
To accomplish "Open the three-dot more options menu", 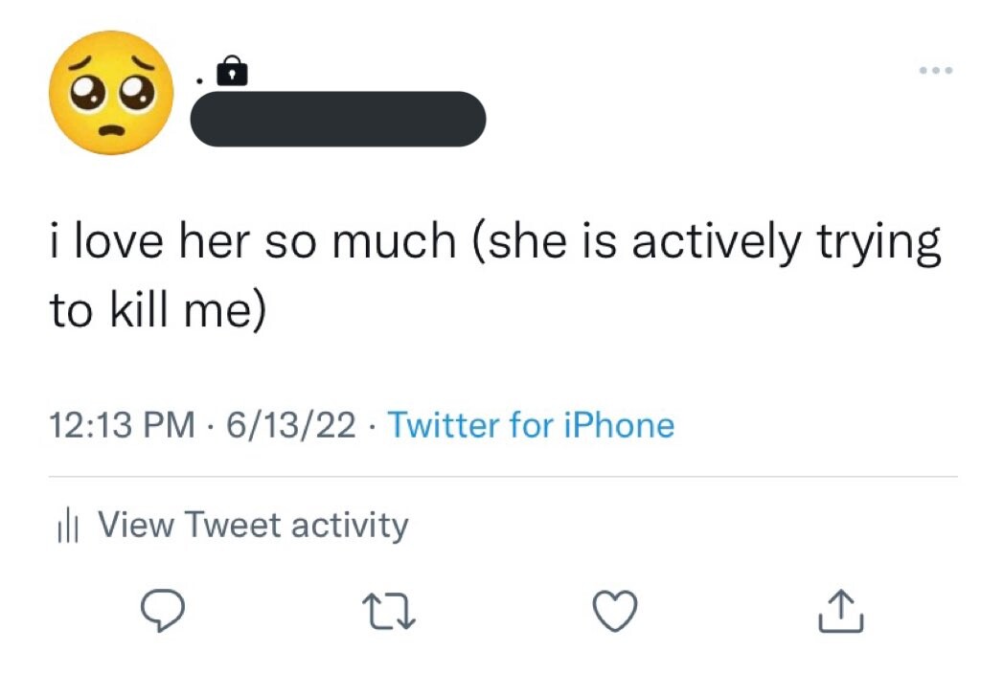I will pos(935,70).
